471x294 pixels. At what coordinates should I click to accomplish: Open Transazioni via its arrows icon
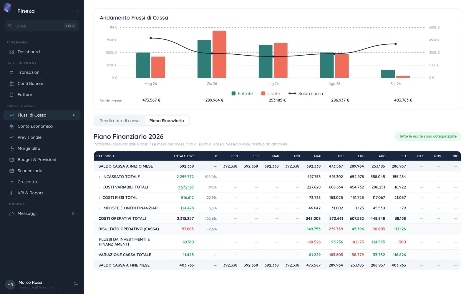(x=12, y=72)
